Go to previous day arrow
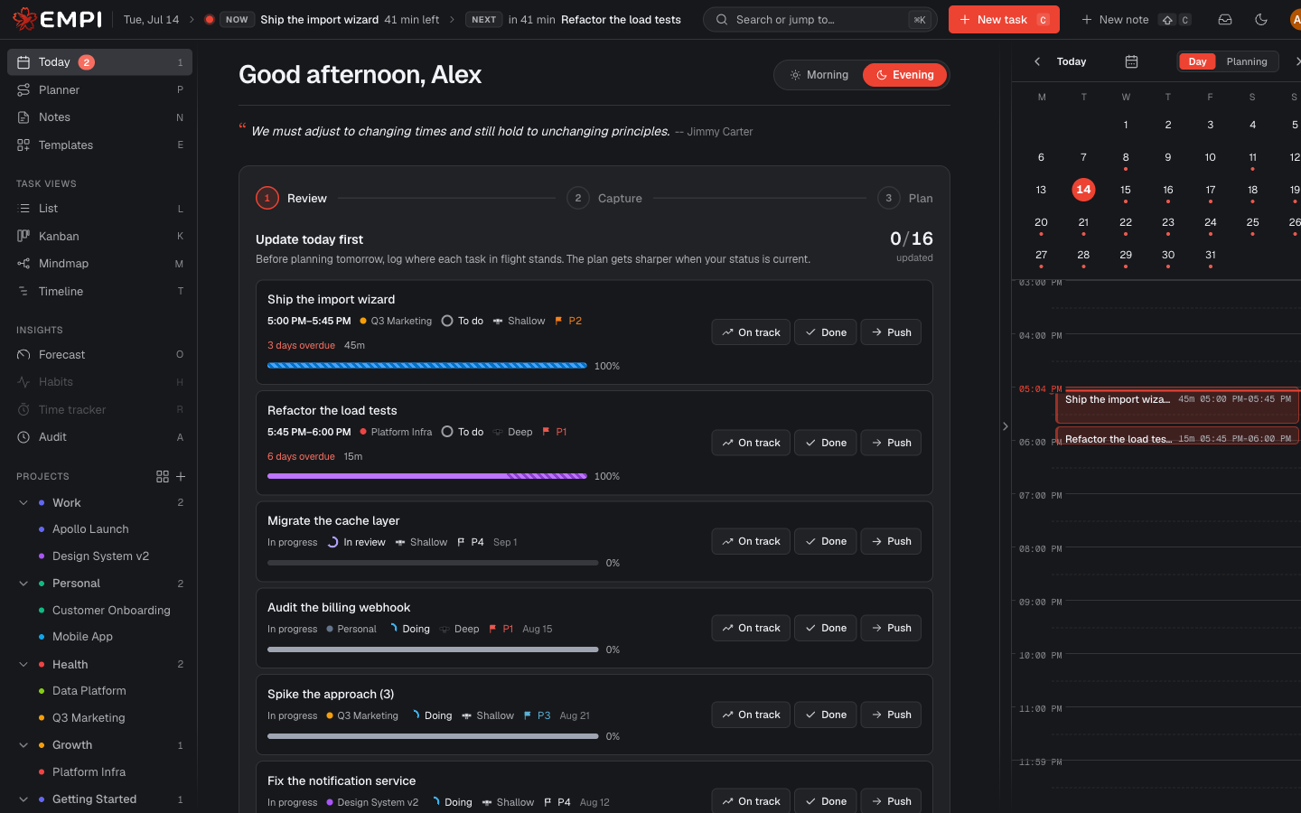The width and height of the screenshot is (1301, 813). (x=1037, y=61)
